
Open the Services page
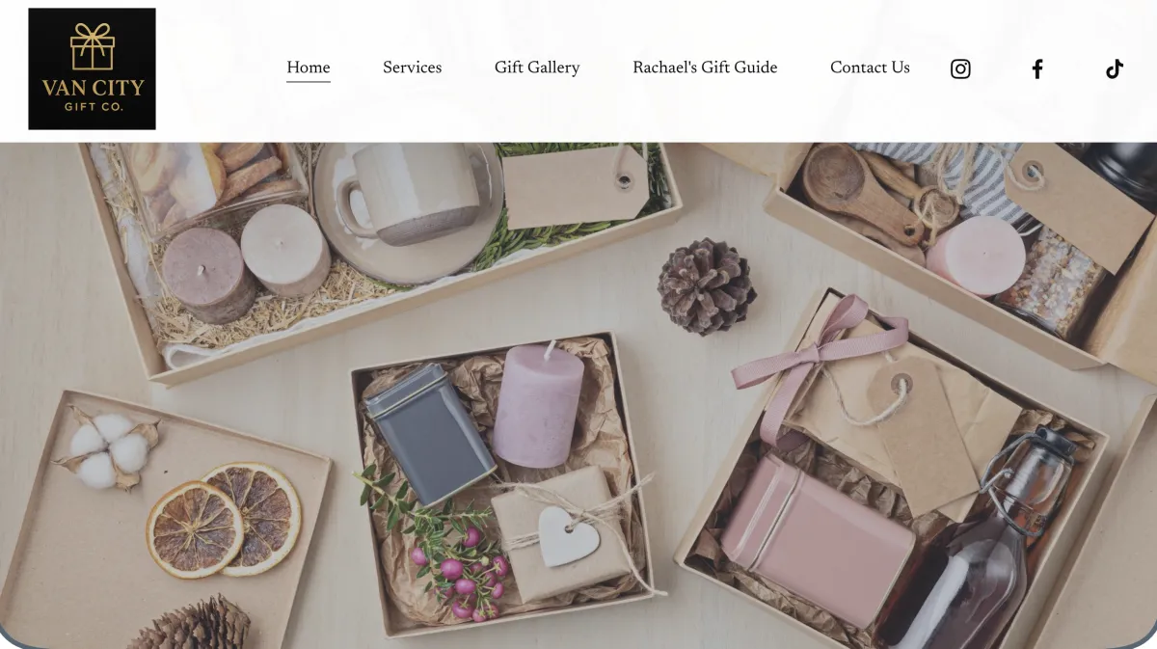click(412, 68)
